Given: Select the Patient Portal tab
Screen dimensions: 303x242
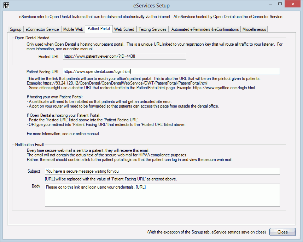Looking at the screenshot, I should [99, 29].
